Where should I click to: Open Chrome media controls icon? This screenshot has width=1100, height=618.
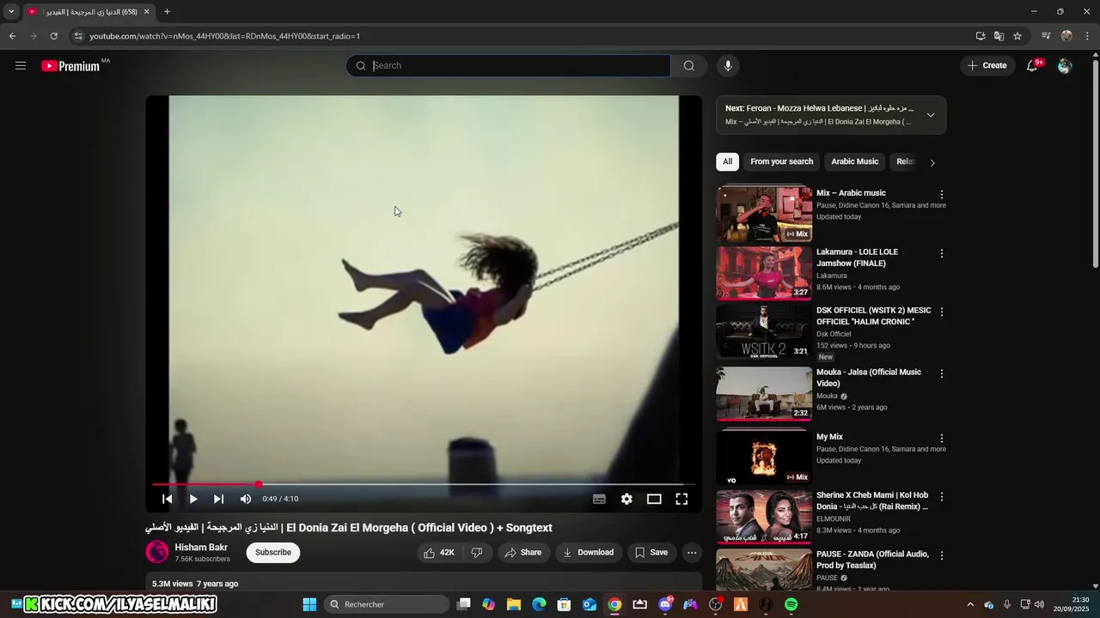1046,36
